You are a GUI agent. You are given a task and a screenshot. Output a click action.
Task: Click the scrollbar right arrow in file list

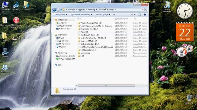pos(147,86)
